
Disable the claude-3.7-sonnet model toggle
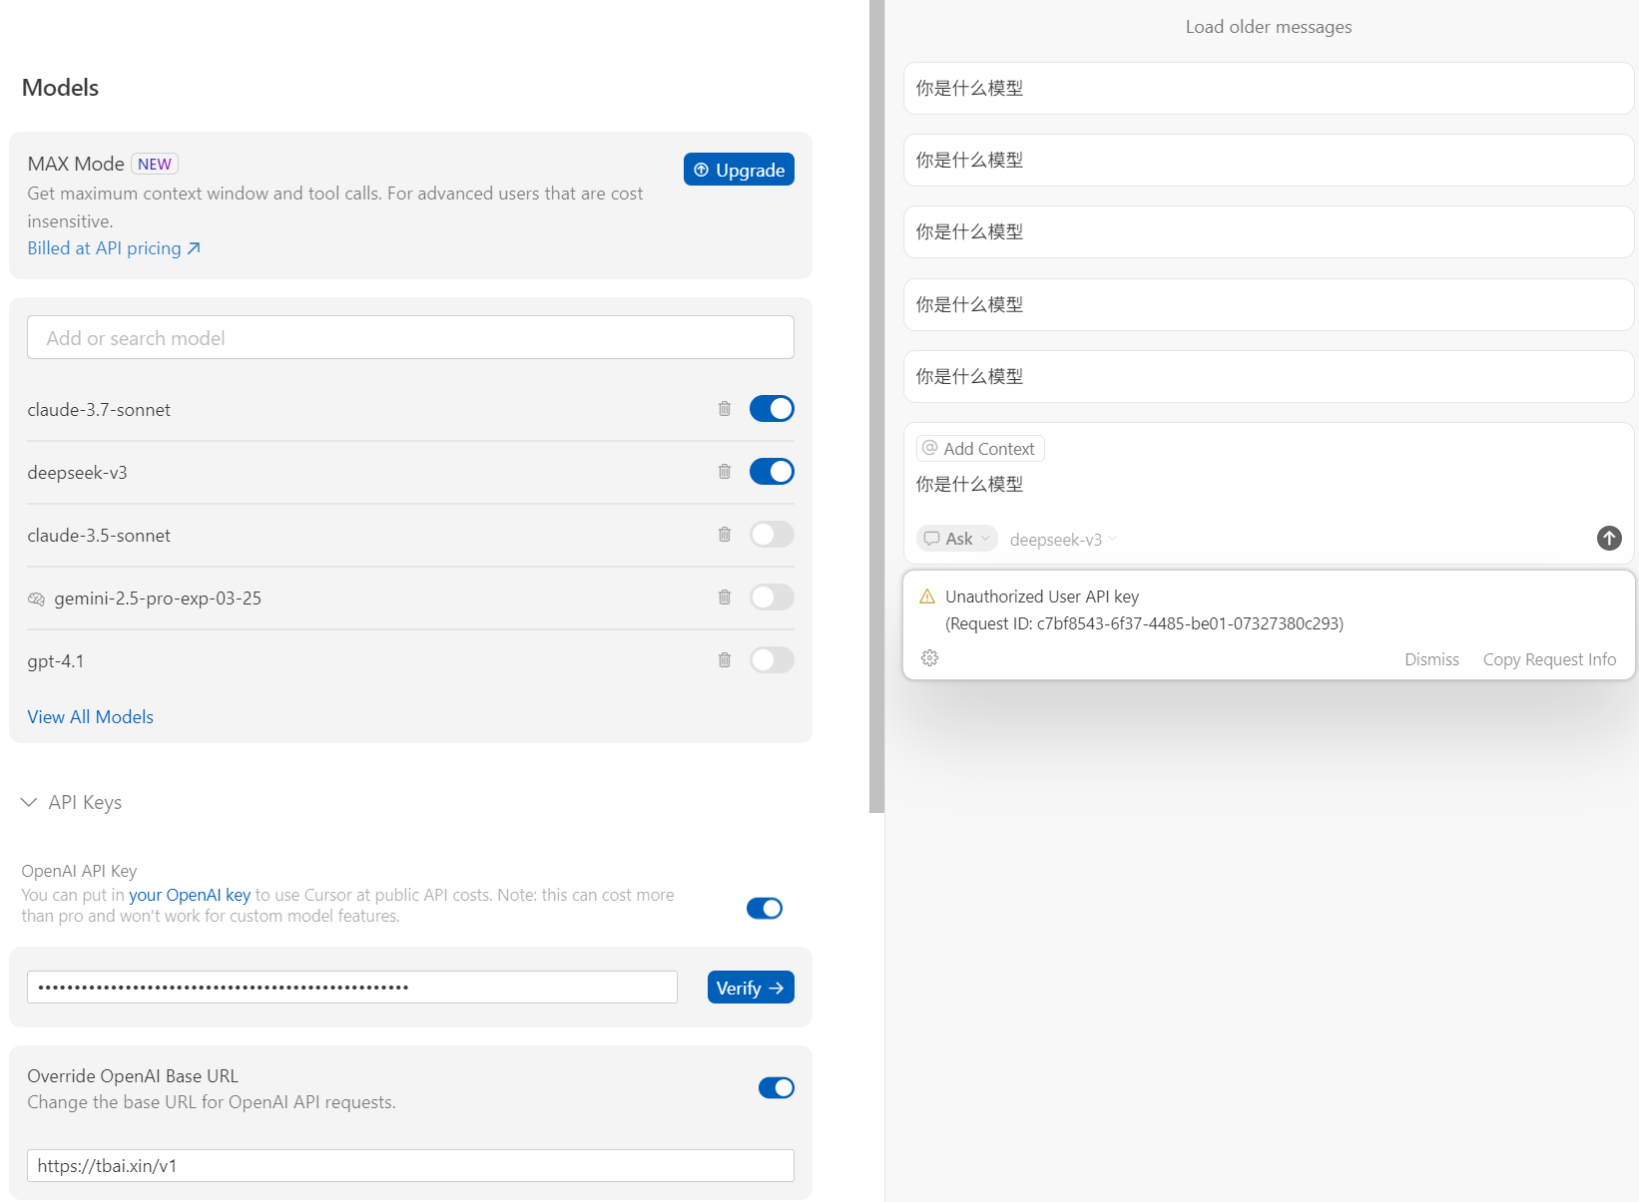772,409
